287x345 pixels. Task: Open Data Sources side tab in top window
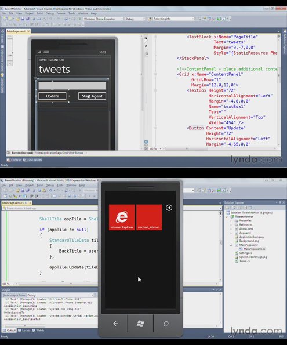(x=2, y=83)
